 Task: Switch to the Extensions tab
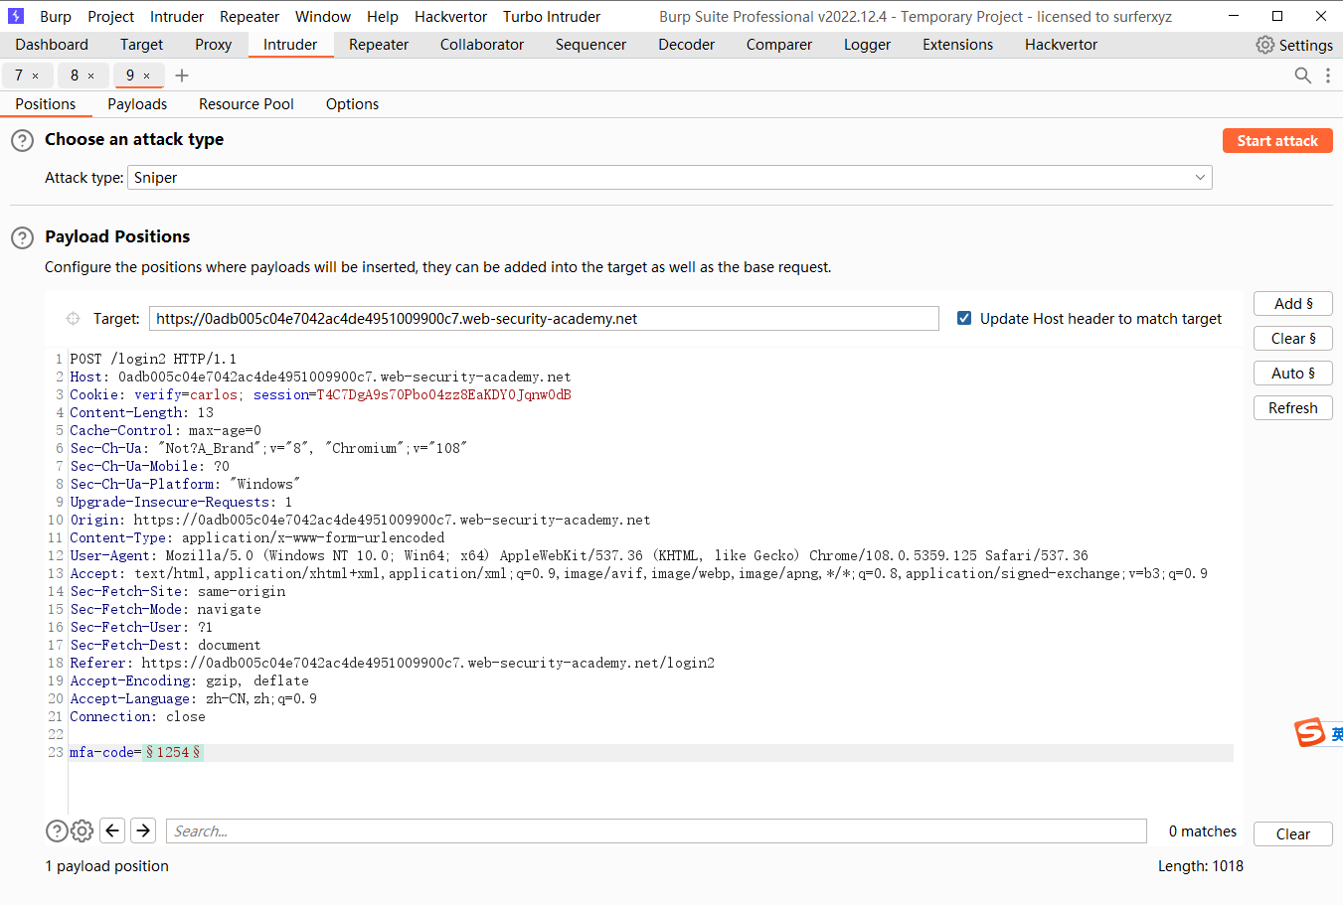click(958, 45)
